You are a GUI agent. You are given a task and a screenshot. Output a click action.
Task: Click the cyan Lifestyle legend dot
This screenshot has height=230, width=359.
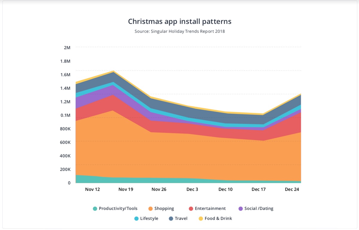pyautogui.click(x=136, y=219)
